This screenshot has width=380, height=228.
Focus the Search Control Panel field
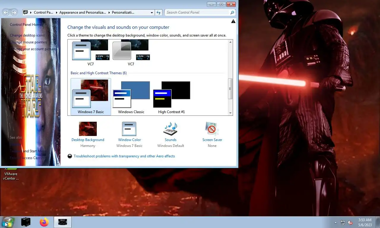tap(197, 12)
